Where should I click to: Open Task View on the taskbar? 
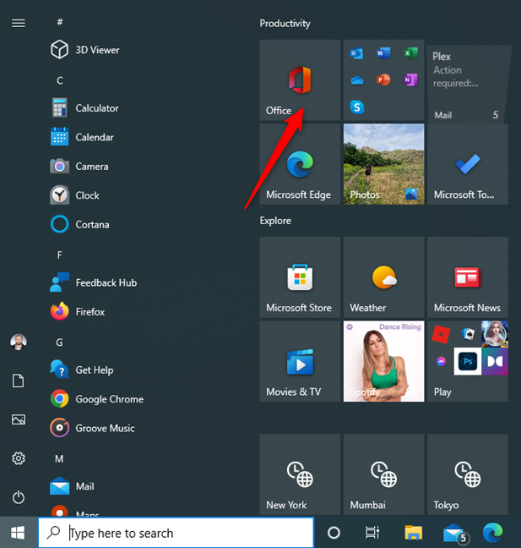click(x=372, y=533)
